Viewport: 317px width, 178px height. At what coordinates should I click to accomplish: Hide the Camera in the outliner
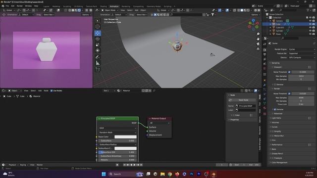pyautogui.click(x=310, y=21)
